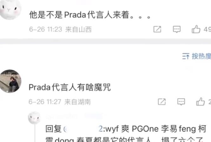Share the Prada代言人有啥魔咒 comment
The height and width of the screenshot is (142, 211).
[162, 102]
